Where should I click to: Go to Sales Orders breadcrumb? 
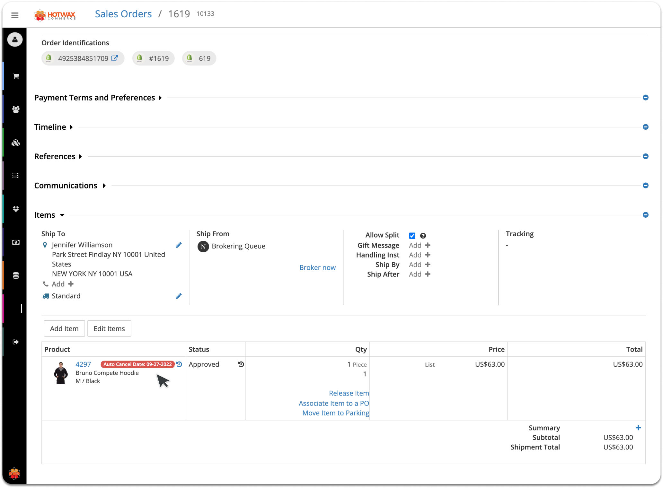[123, 14]
